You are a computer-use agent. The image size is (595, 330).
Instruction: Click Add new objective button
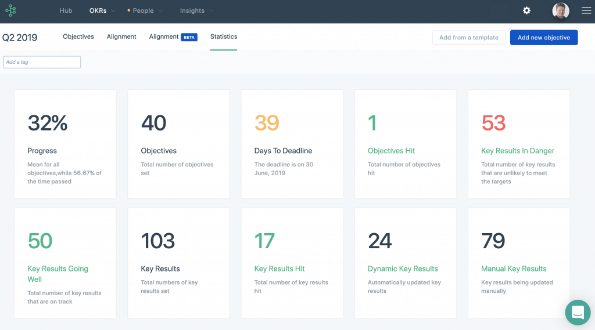tap(544, 38)
